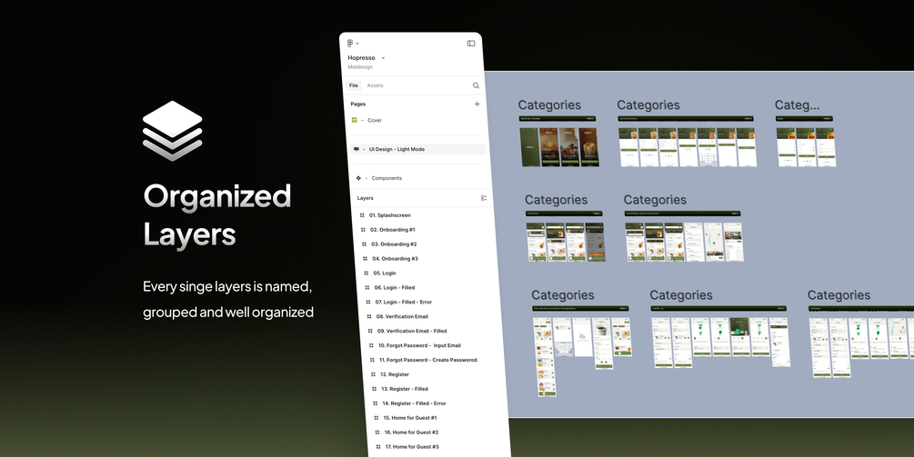Image resolution: width=914 pixels, height=457 pixels.
Task: Click the Hopresso file title
Action: pyautogui.click(x=361, y=57)
